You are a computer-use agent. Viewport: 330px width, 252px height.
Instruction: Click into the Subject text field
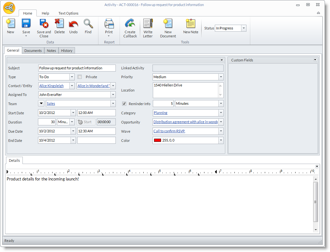pyautogui.click(x=77, y=68)
